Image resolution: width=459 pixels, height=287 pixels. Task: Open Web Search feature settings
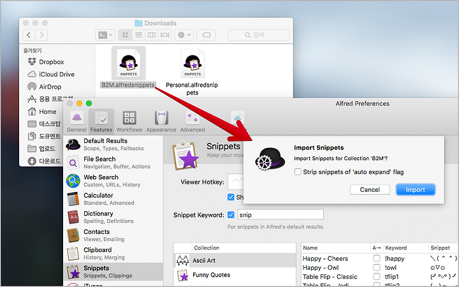click(113, 180)
